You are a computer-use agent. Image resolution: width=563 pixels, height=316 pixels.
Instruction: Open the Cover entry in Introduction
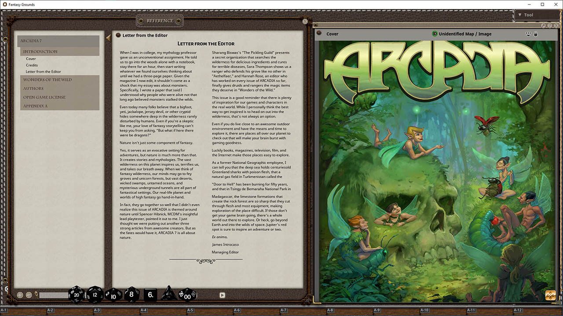31,59
